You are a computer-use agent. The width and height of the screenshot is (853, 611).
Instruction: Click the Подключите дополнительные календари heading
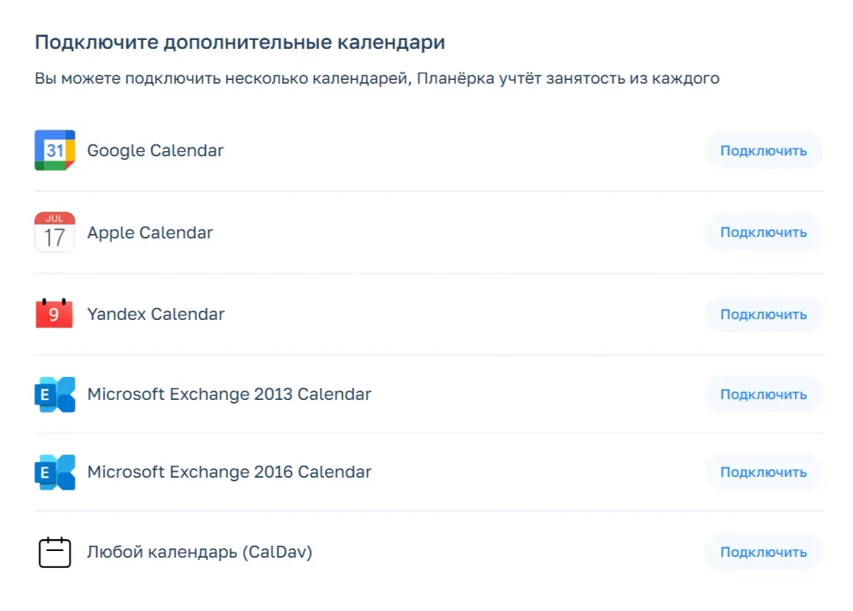240,42
